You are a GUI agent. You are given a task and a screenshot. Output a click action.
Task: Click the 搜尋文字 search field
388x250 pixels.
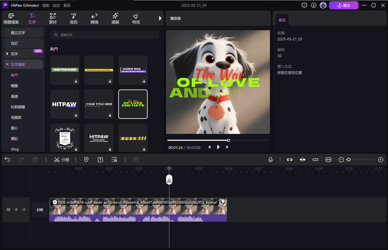click(104, 35)
